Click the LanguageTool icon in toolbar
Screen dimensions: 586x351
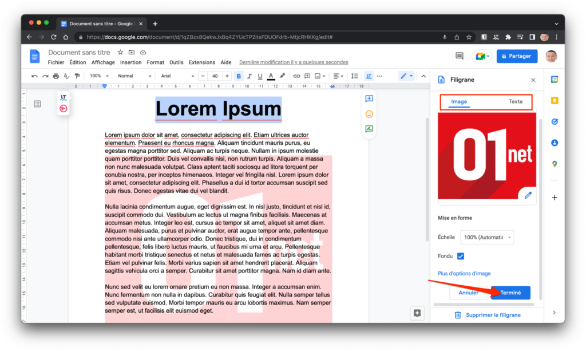[x=369, y=76]
